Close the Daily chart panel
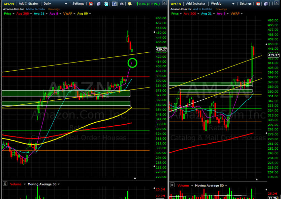 point(164,3)
